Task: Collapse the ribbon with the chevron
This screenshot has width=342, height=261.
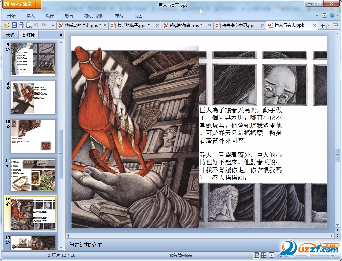Action: click(x=317, y=15)
